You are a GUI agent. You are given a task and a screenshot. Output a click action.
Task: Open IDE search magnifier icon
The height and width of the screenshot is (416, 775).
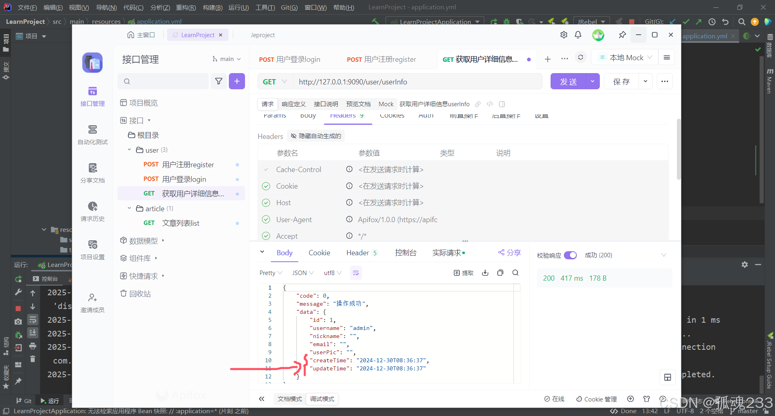click(741, 21)
